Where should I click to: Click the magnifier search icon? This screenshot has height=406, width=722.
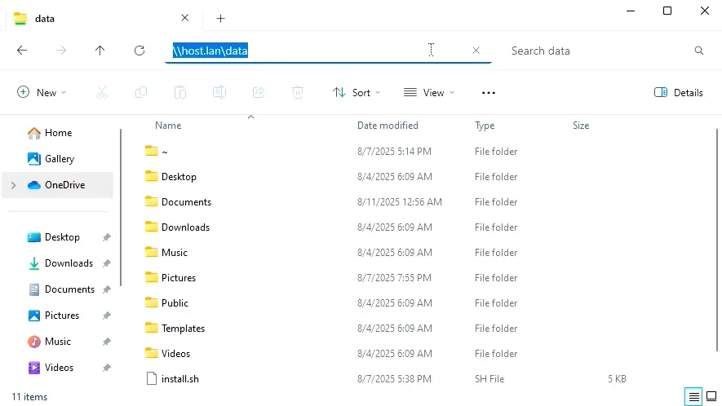(698, 51)
